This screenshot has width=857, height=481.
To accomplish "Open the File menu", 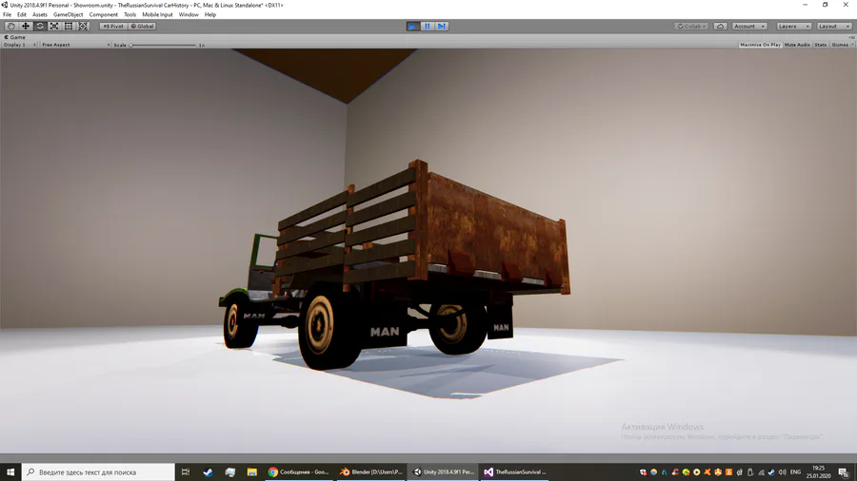I will click(7, 14).
